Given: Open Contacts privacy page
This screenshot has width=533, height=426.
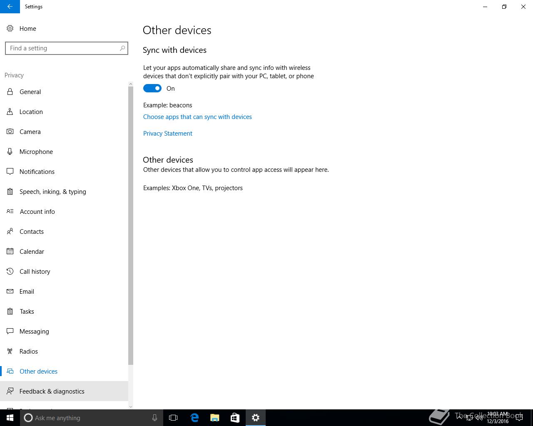Looking at the screenshot, I should click(x=64, y=231).
